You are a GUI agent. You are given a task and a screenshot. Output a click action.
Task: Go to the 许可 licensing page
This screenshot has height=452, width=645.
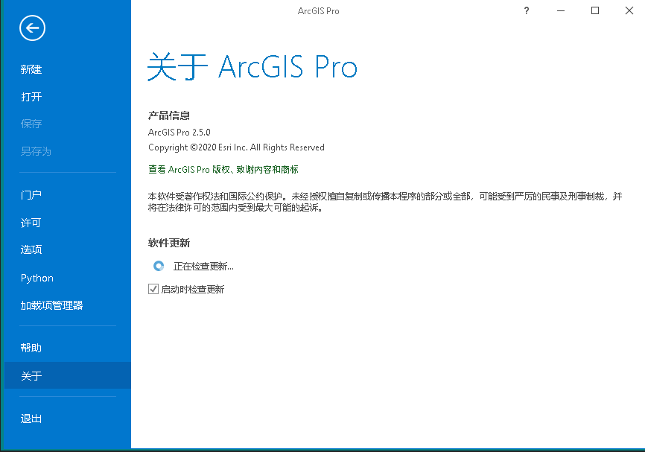pyautogui.click(x=31, y=223)
